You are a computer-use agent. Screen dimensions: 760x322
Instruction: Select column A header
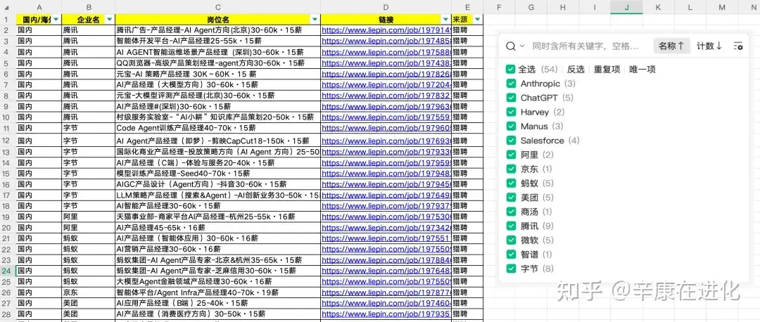pyautogui.click(x=39, y=7)
